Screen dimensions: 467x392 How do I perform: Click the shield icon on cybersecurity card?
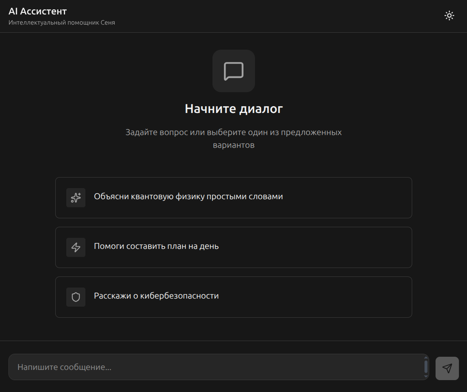[x=76, y=297]
